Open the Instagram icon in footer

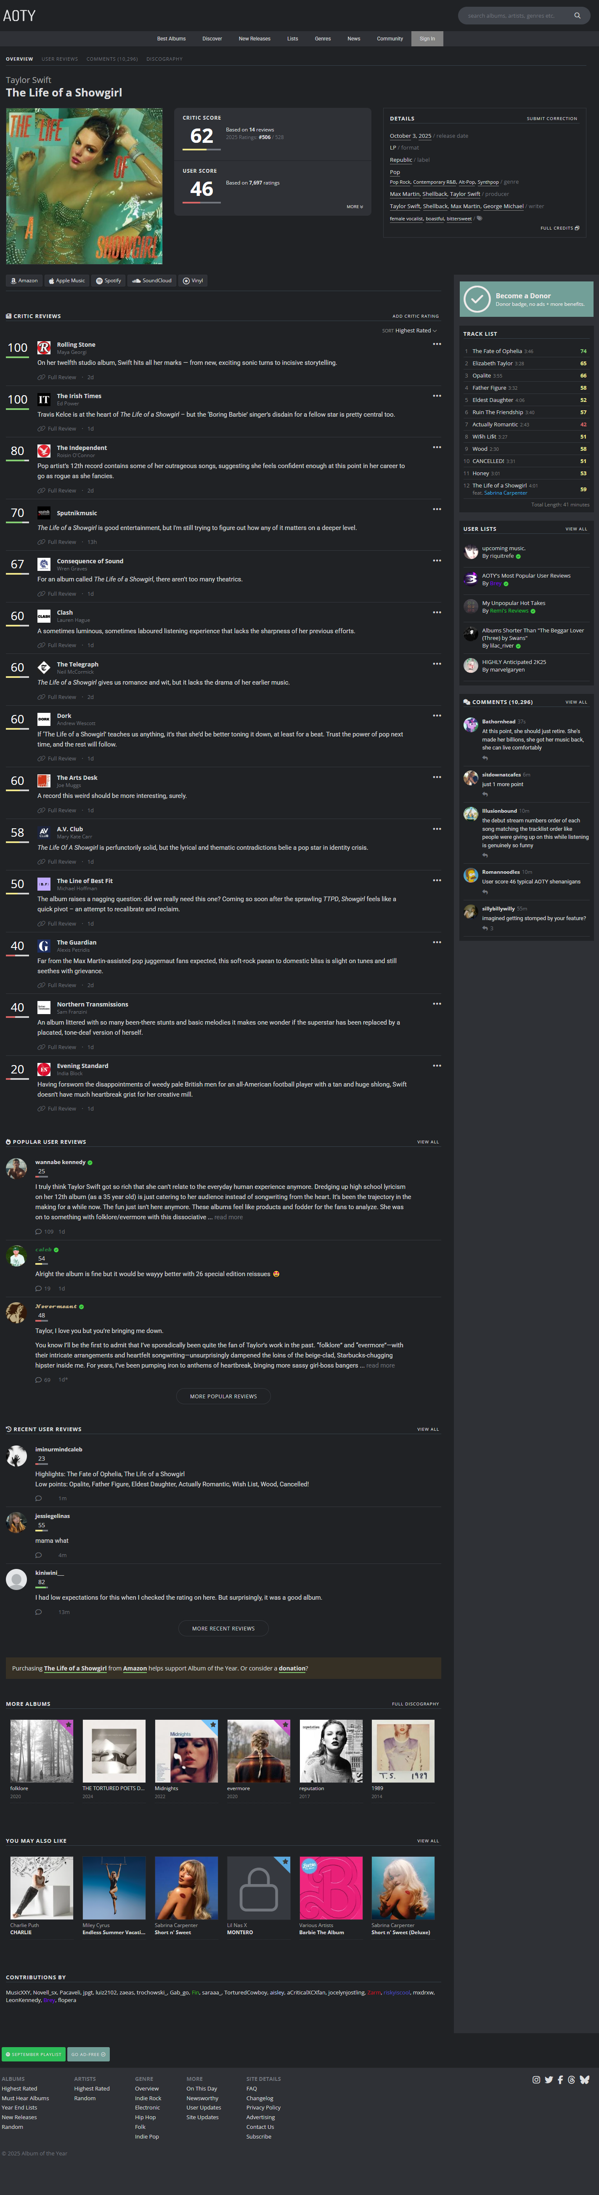coord(536,2079)
